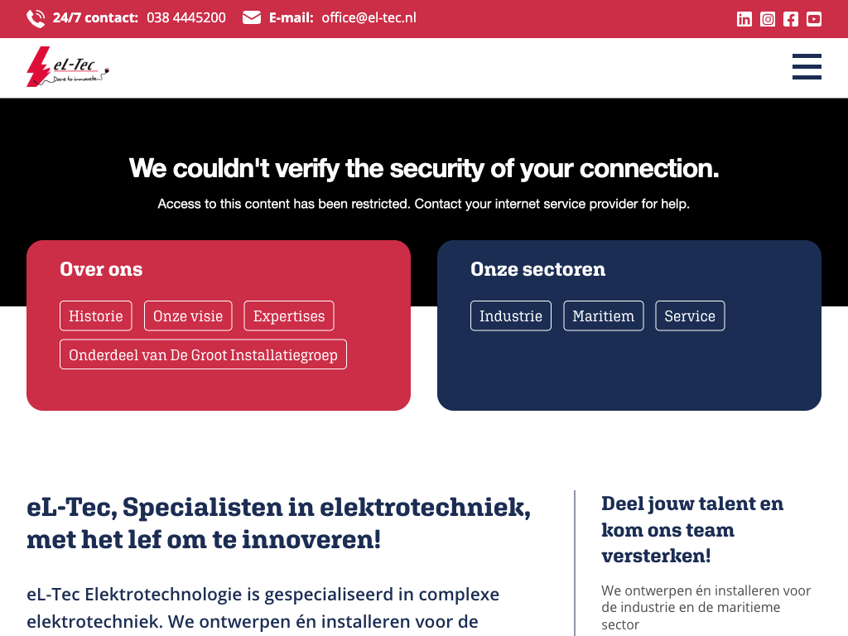Select the Onze visie button
This screenshot has height=636, width=848.
pyautogui.click(x=188, y=316)
